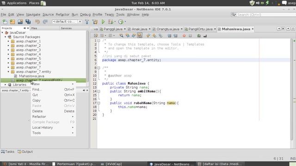
Task: Open the default configuration combo box
Action: pos(67,22)
